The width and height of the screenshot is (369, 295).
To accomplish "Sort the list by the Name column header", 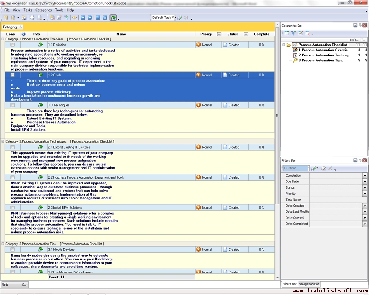I will click(x=121, y=34).
